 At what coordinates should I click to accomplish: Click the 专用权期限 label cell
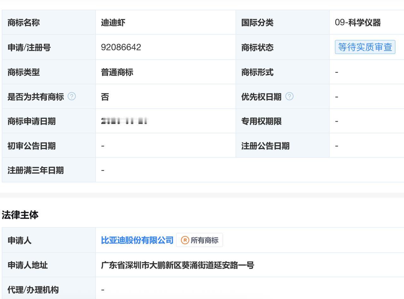point(282,121)
